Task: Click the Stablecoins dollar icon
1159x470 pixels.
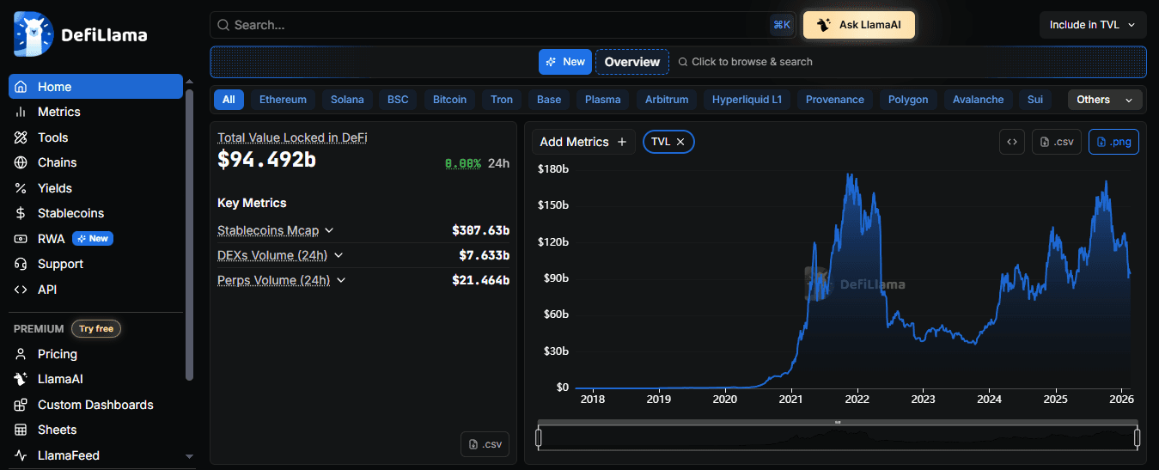Action: click(x=21, y=213)
